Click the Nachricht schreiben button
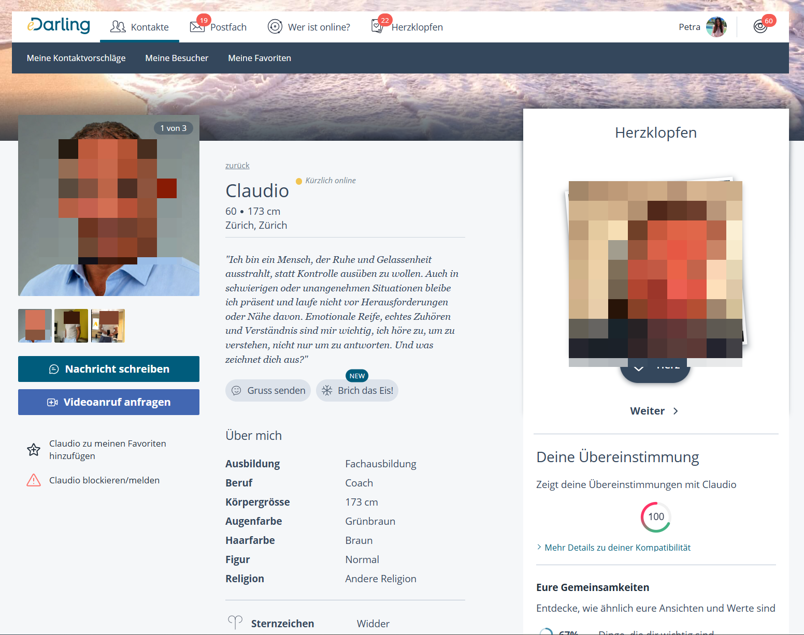 coord(109,369)
